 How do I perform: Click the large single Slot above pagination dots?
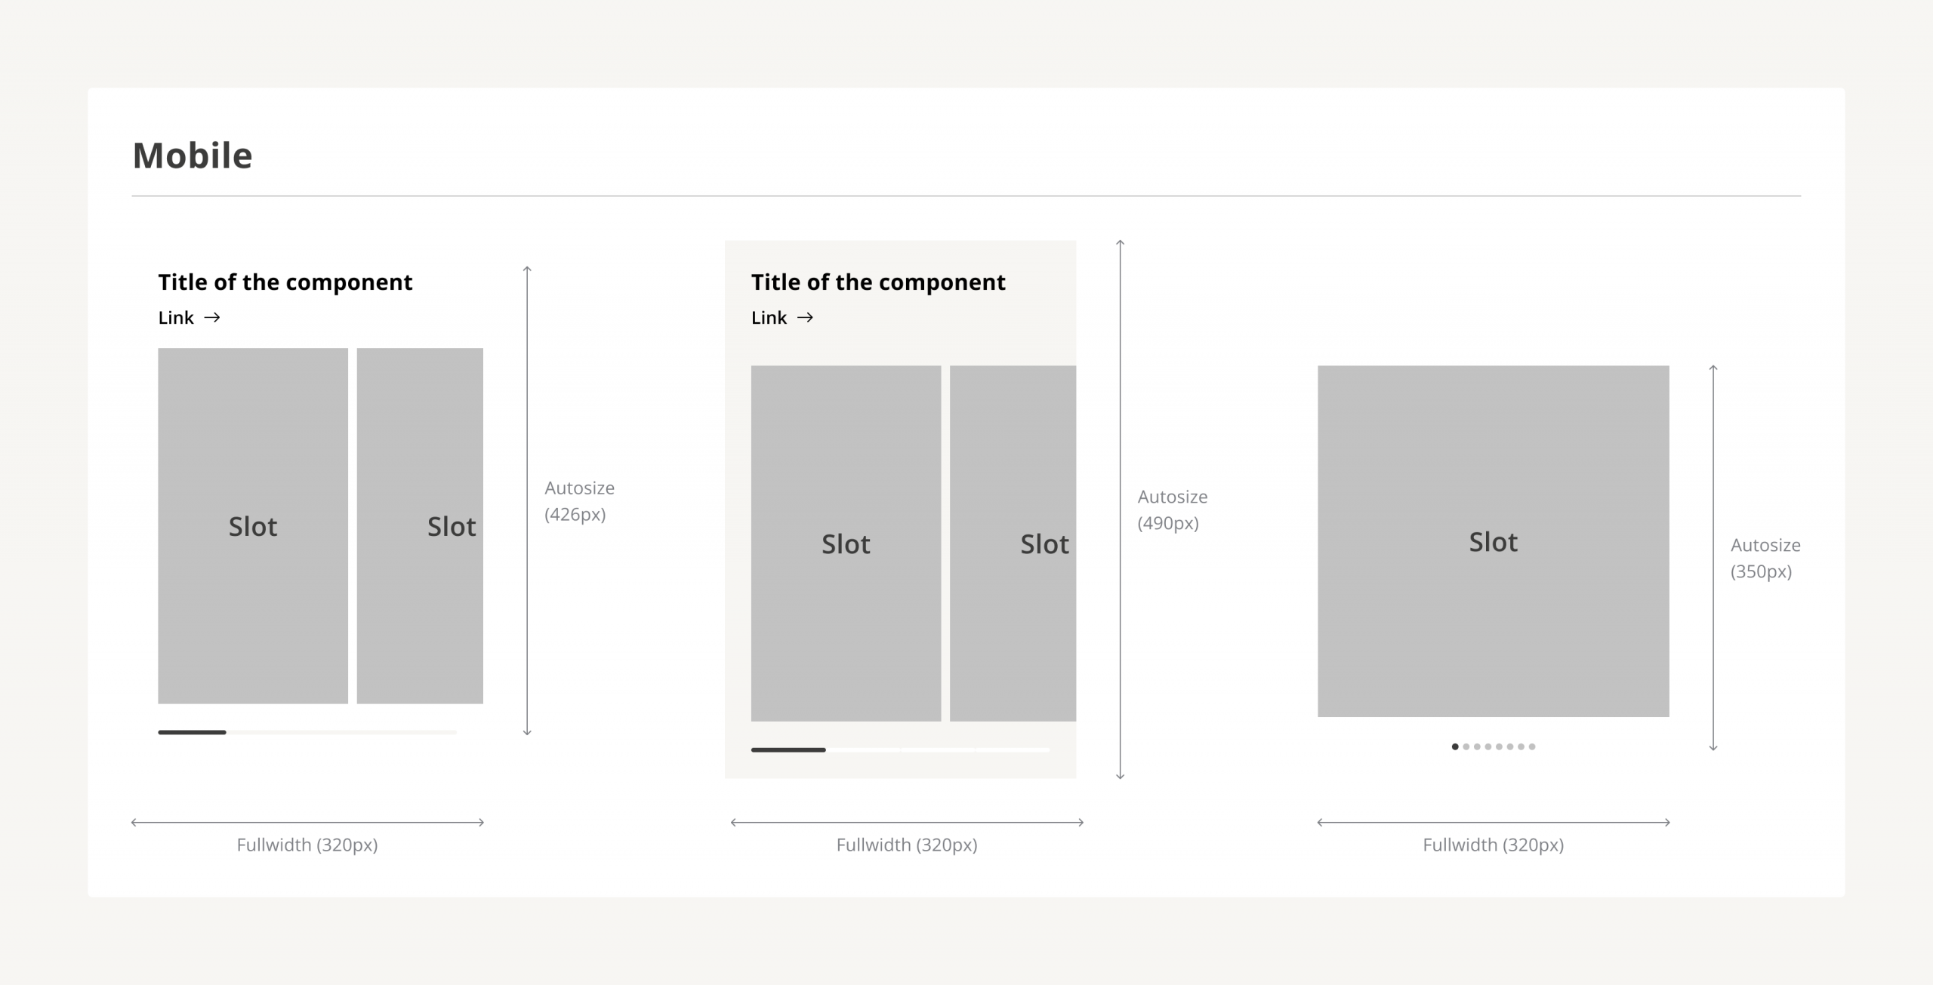click(x=1493, y=541)
